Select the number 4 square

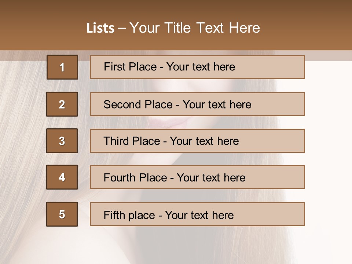tap(62, 177)
